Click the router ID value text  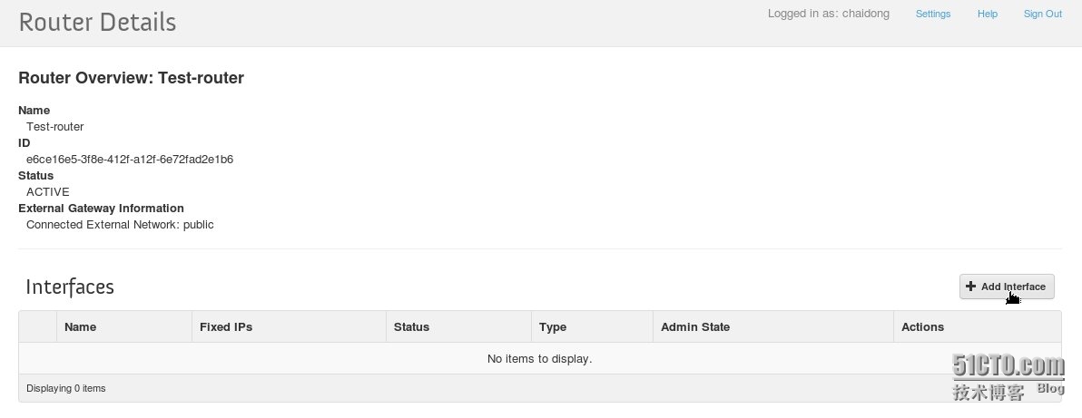point(130,160)
